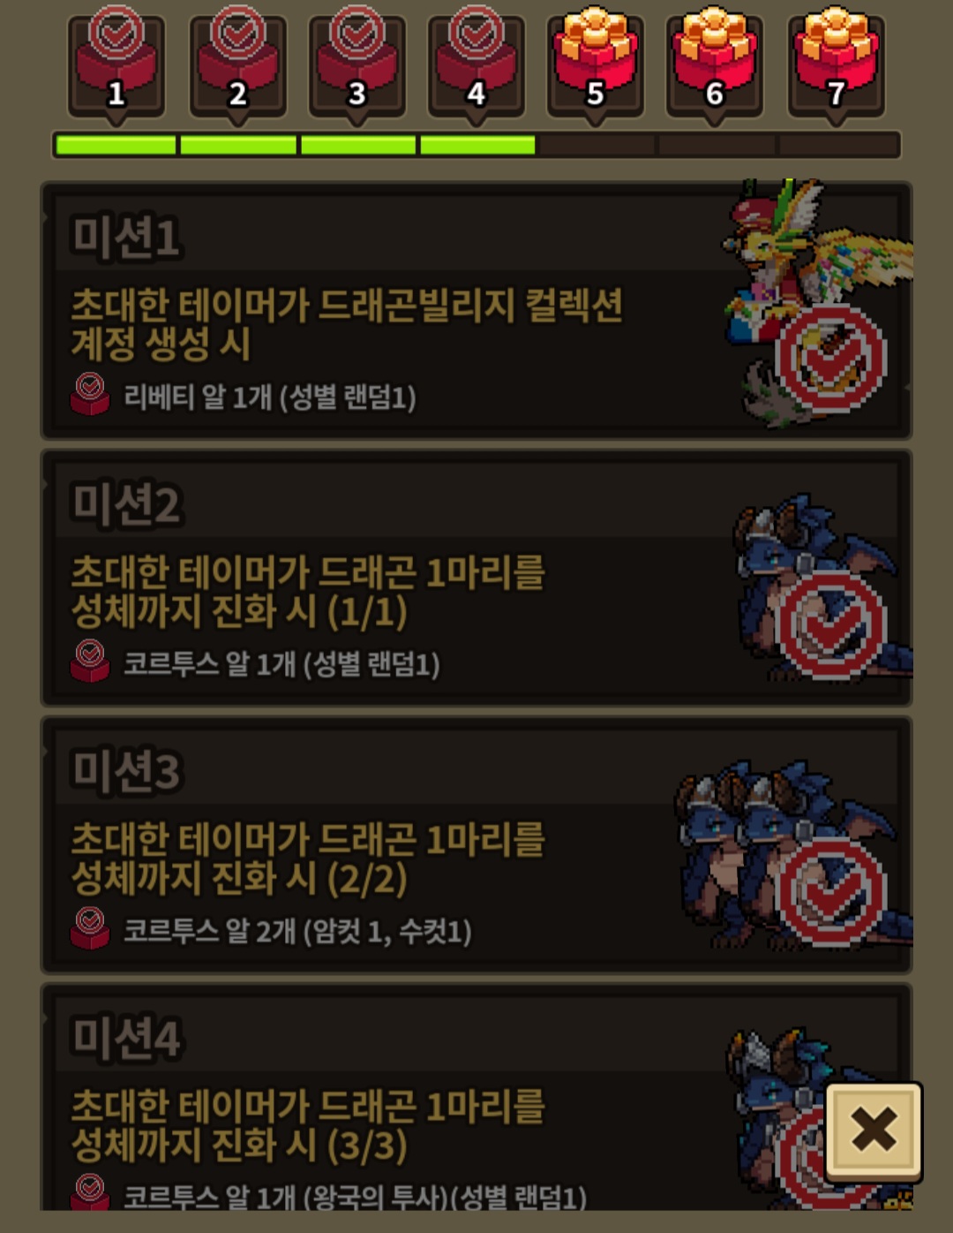This screenshot has width=953, height=1233.
Task: Tap the claimed reward stamp numbered 2
Action: coord(237,62)
